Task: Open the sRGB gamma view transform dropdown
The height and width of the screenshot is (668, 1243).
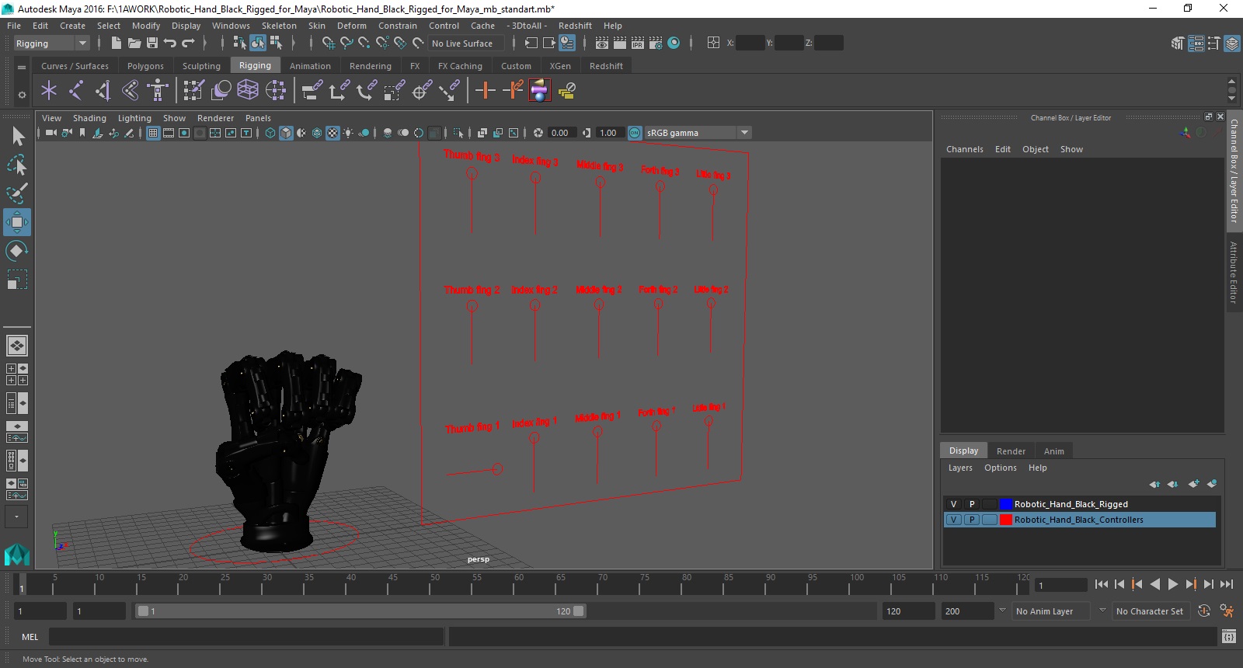Action: (x=744, y=133)
